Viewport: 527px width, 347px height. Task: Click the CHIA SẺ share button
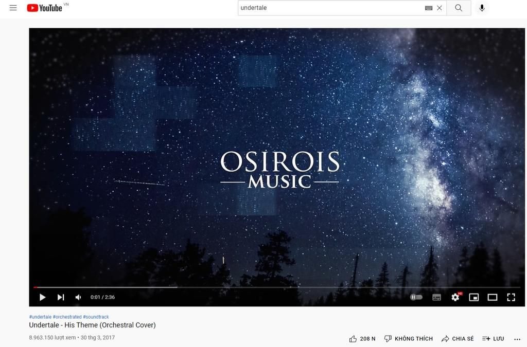pos(458,339)
